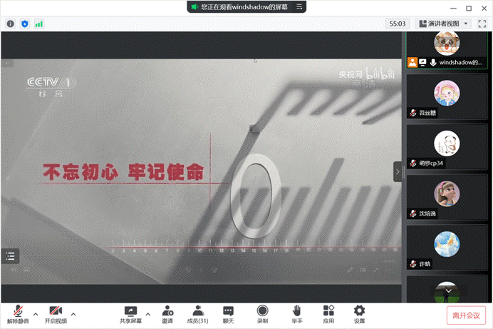
Task: Open the 演讲者视图 view dropdown
Action: coord(444,24)
